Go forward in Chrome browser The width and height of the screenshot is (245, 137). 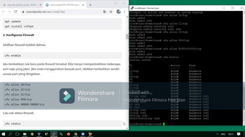pos(9,12)
